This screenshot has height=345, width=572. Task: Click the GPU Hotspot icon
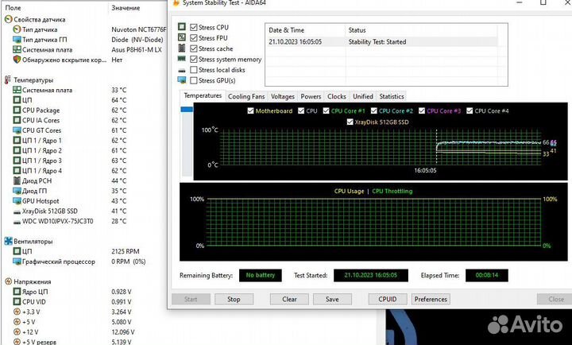[x=17, y=201]
